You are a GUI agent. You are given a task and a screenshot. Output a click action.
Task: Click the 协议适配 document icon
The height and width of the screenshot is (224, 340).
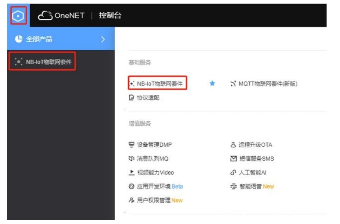pos(131,98)
